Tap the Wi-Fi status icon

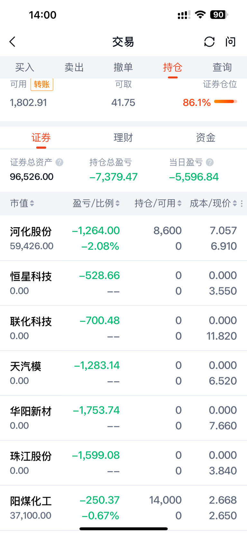200,14
